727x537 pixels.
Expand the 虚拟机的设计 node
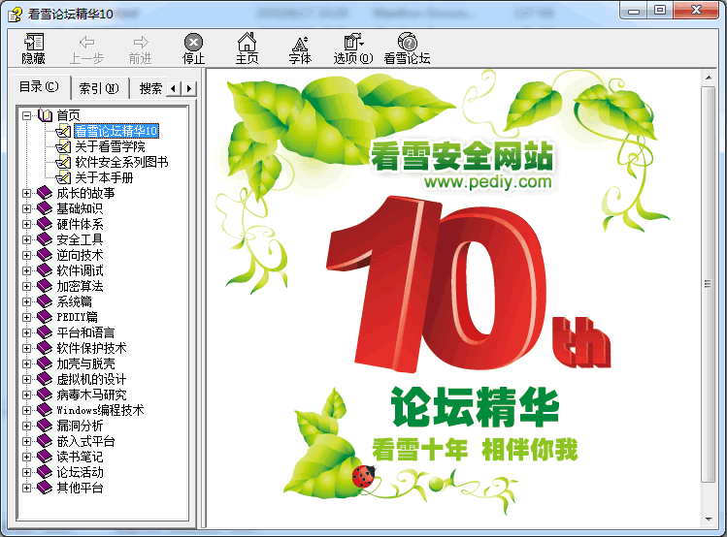pos(27,379)
